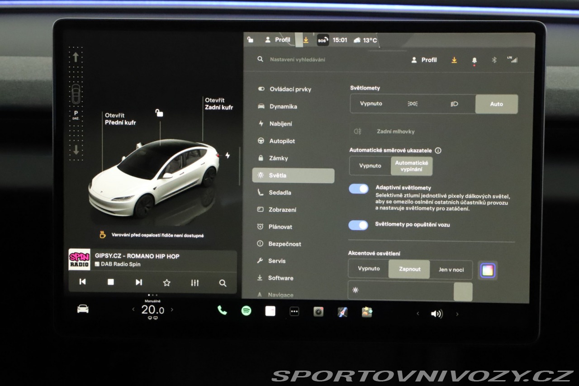
Task: Disable Světlomety po opuštění vozu switch
Action: [358, 225]
